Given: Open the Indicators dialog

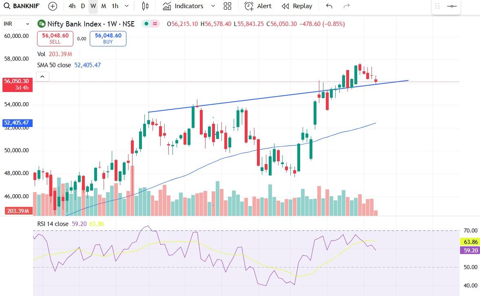Looking at the screenshot, I should [183, 6].
